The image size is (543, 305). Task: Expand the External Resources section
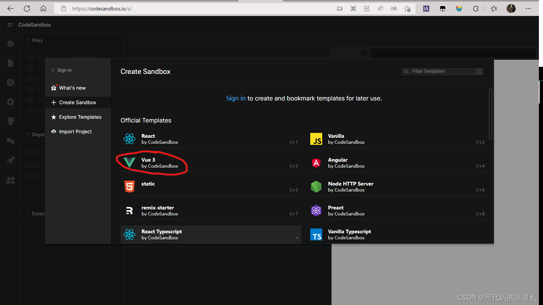(x=35, y=214)
